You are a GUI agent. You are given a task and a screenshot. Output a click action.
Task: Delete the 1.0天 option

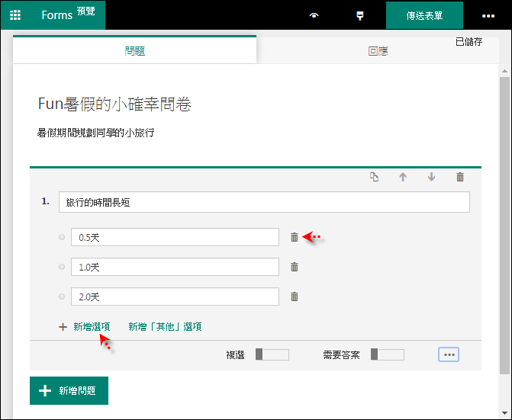point(295,267)
